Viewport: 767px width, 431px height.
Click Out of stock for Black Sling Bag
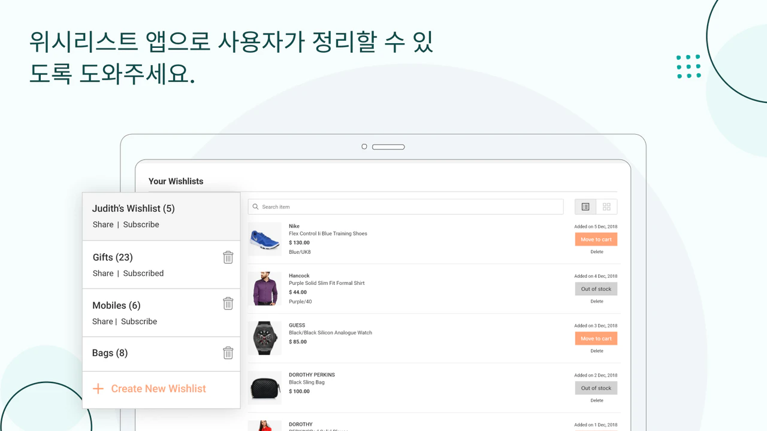596,388
